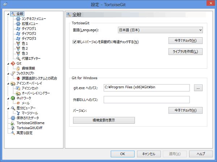Click the TortoiseGitUDiff icon
The width and height of the screenshot is (217, 162).
pos(13,128)
